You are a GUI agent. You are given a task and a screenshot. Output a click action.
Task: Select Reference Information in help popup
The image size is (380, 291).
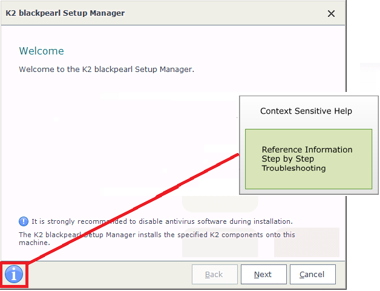307,149
